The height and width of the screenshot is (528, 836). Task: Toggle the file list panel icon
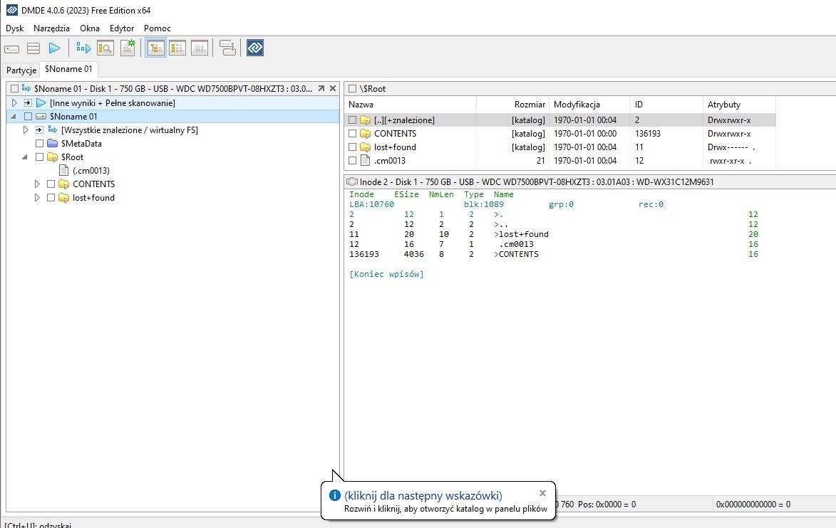177,48
